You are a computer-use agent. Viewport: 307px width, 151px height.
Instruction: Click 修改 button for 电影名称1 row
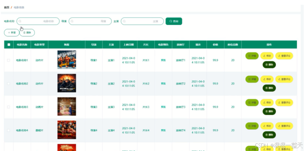click(267, 56)
